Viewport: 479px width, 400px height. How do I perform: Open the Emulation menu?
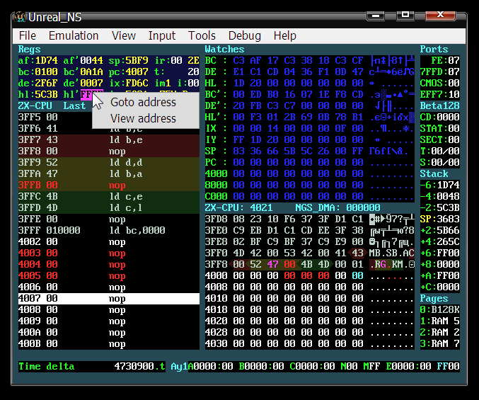74,36
